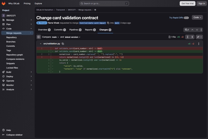Copy the source branch name icon
Image resolution: width=208 pixels, height=139 pixels.
[108, 23]
